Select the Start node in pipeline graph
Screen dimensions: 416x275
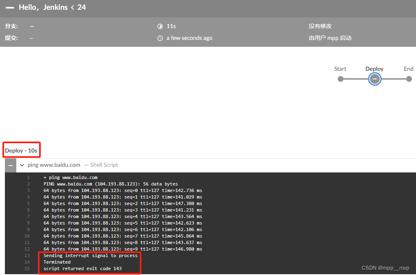[x=340, y=79]
